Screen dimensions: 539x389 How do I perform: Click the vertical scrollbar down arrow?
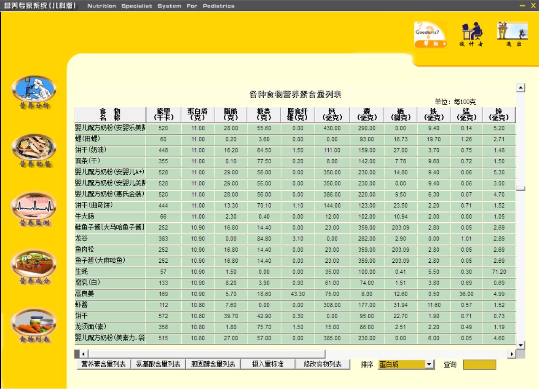521,345
